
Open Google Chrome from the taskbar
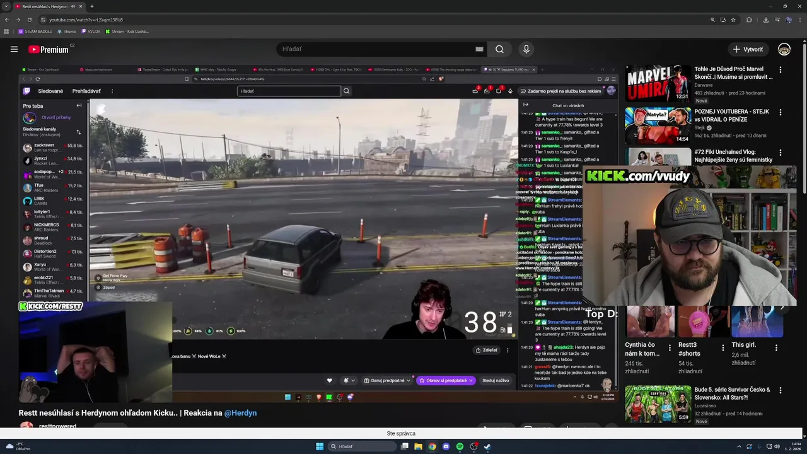[432, 446]
